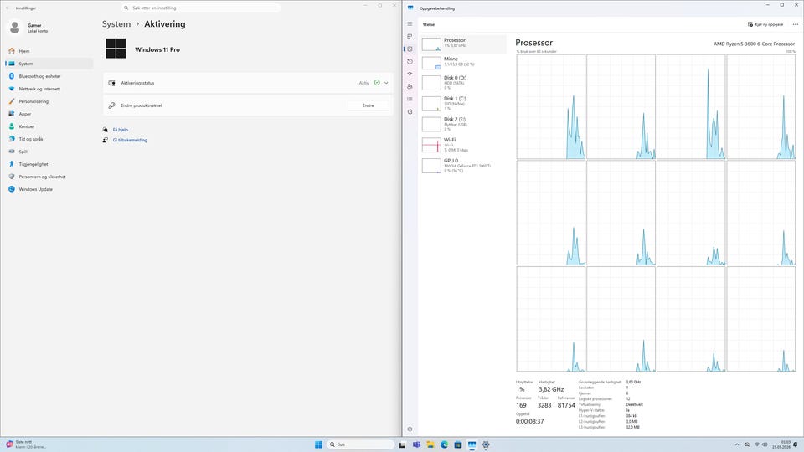Open the three-dots more menu in Task Manager
804x452 pixels.
(796, 24)
